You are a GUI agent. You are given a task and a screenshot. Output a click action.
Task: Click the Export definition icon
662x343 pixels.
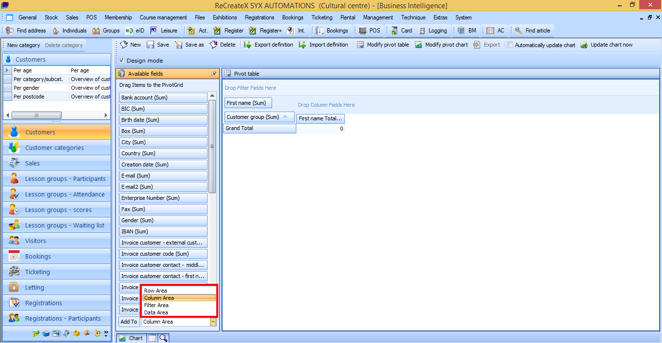pyautogui.click(x=248, y=45)
